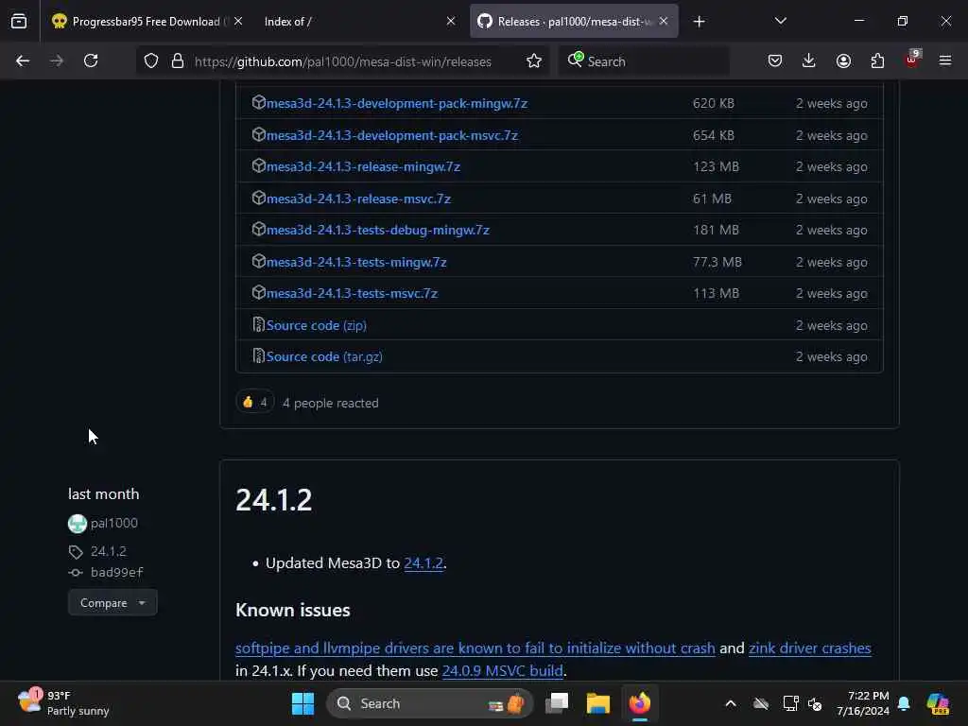Click the zip file icon beside Source code (zip)
968x726 pixels.
(x=259, y=324)
